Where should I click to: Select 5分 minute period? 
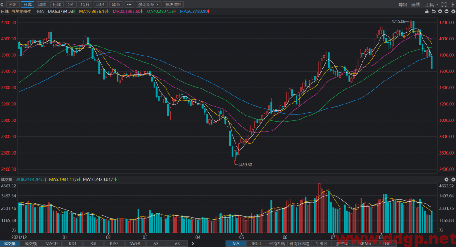(x=71, y=4)
